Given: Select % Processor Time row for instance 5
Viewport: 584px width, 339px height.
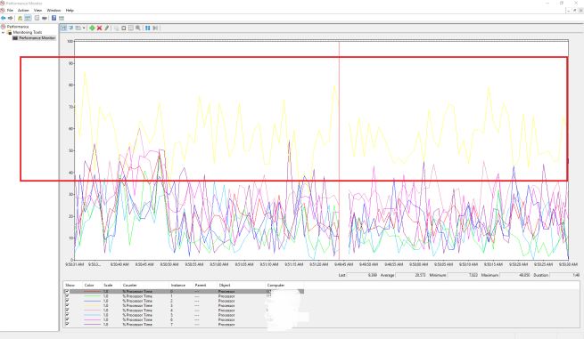Looking at the screenshot, I should coord(184,315).
